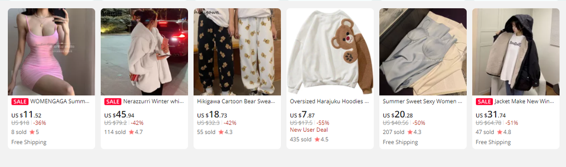
Task: Open the bear print sweatpants photo
Action: [x=237, y=52]
